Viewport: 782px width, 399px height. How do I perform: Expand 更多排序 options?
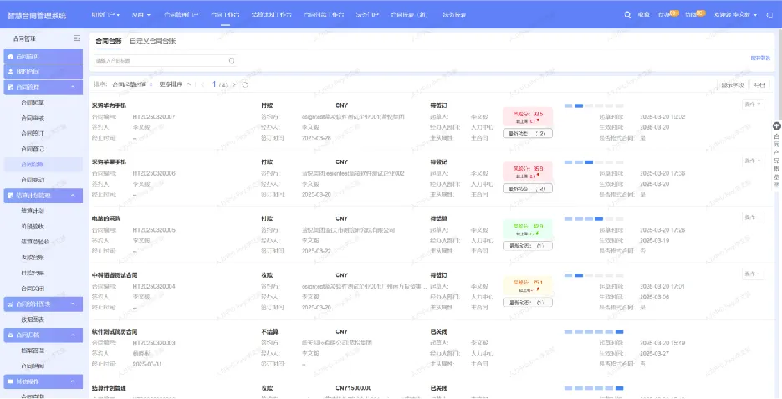coord(175,84)
